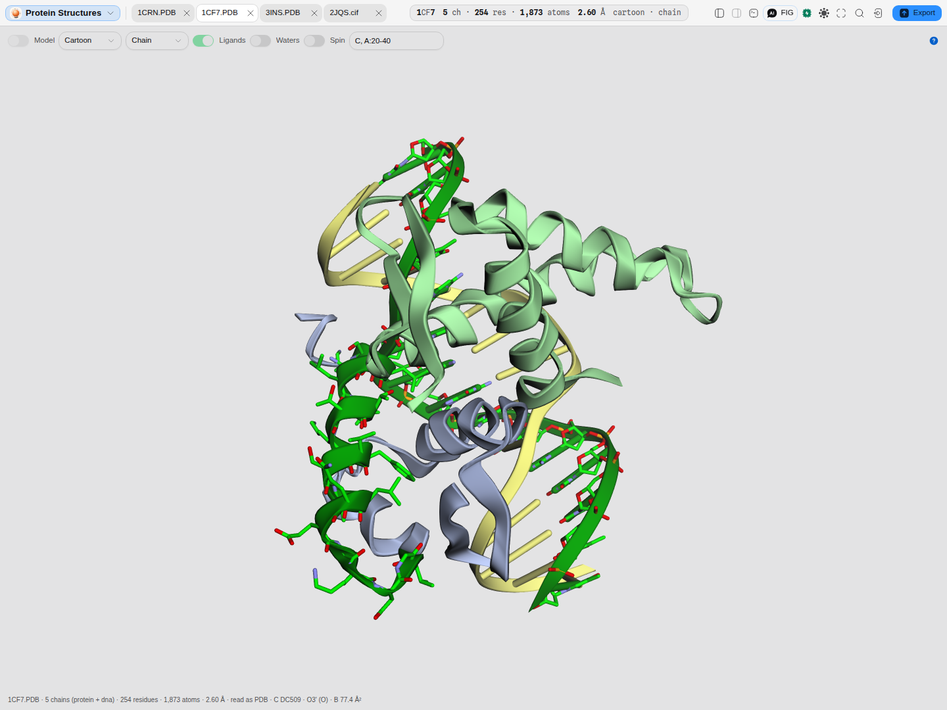
Task: Turn off the Ligands switch
Action: click(x=203, y=41)
